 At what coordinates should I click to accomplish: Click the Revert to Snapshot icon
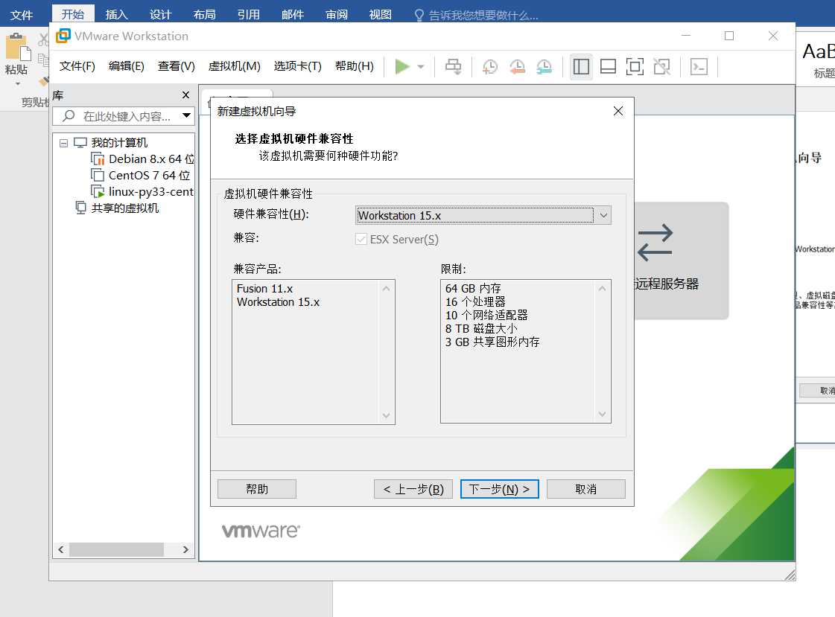tap(516, 66)
